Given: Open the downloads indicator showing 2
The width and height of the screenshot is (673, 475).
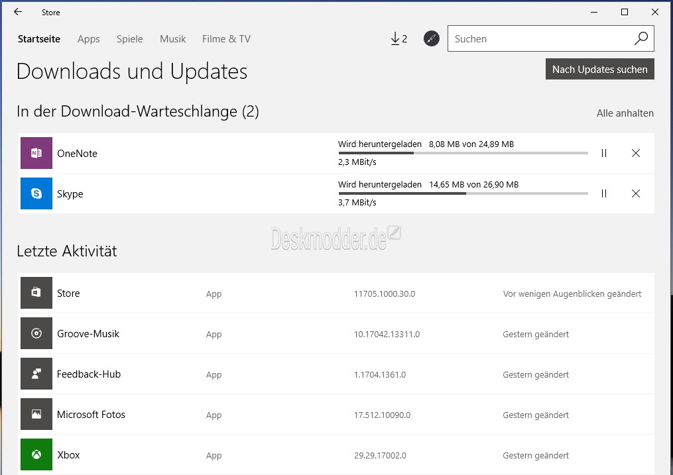Looking at the screenshot, I should (x=398, y=39).
